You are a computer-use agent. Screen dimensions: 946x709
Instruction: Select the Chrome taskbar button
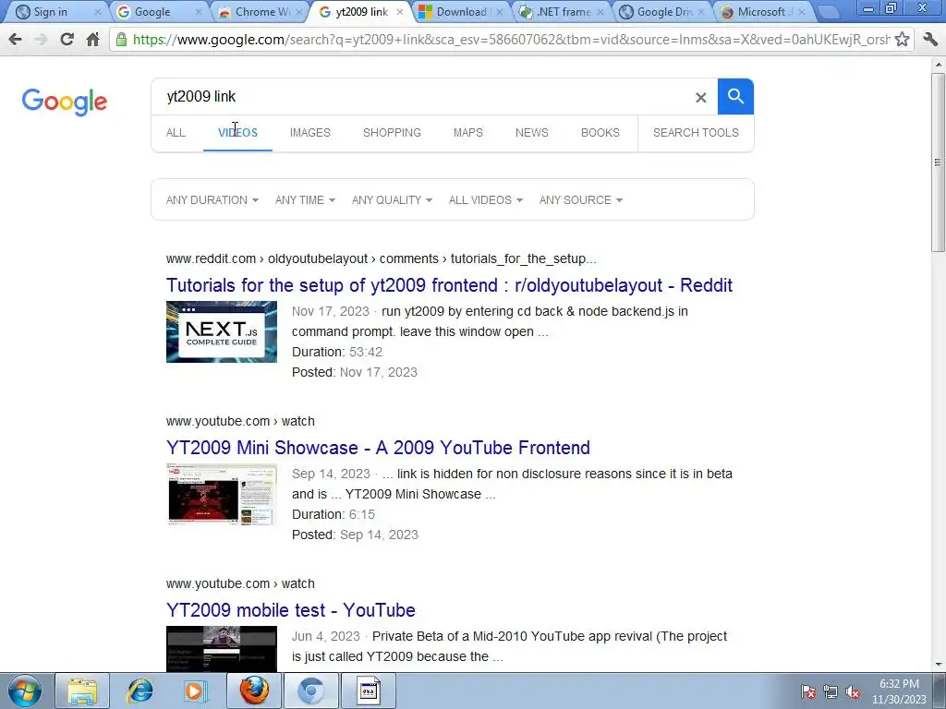click(310, 691)
